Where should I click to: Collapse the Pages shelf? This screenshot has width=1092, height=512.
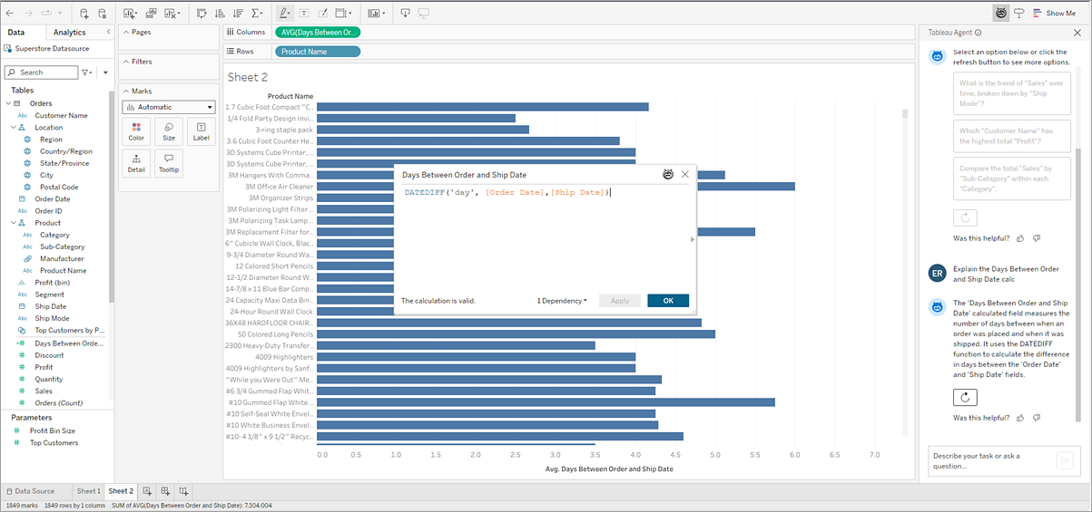click(125, 32)
